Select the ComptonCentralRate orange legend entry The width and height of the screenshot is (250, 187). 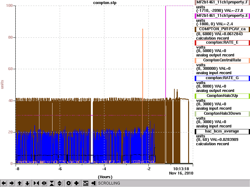[x=222, y=60]
